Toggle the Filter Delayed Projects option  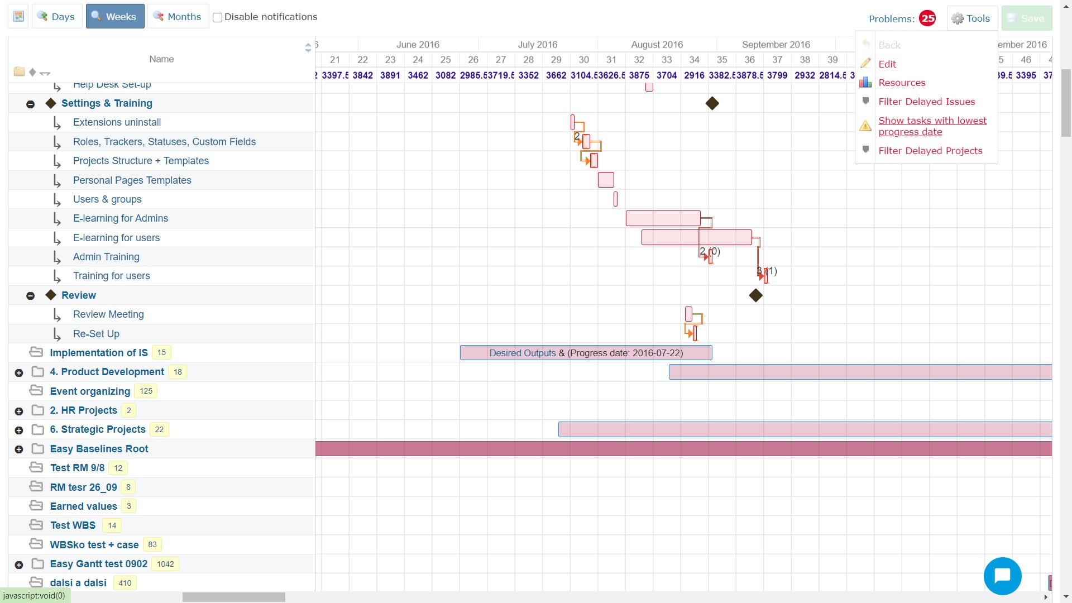point(930,151)
